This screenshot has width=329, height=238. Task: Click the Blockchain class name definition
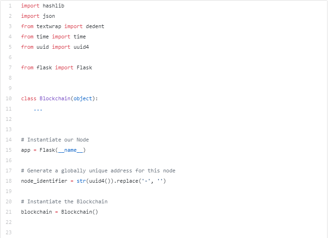coord(55,98)
